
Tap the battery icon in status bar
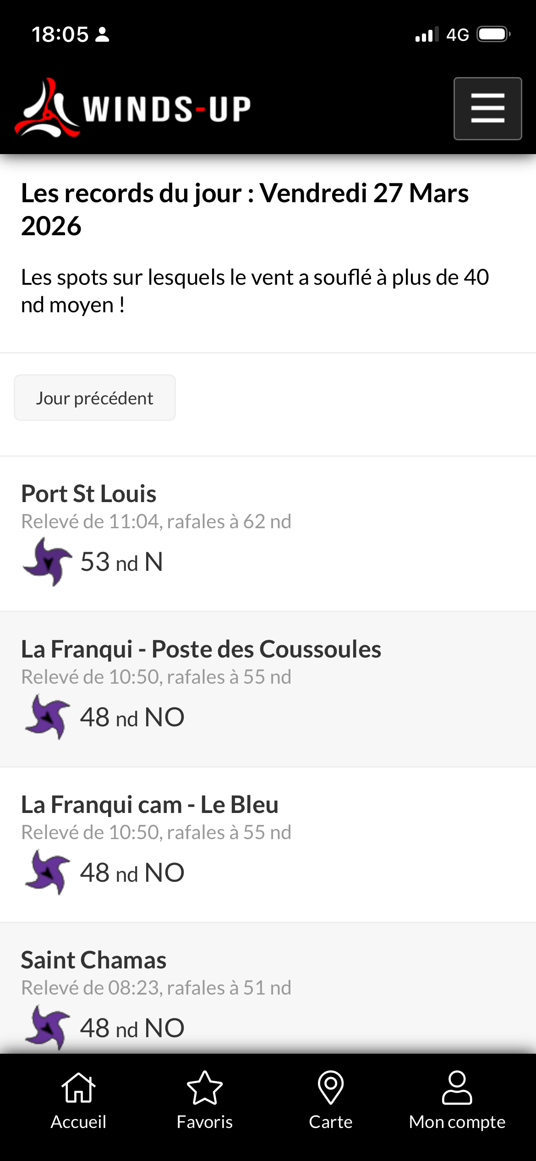pos(493,34)
